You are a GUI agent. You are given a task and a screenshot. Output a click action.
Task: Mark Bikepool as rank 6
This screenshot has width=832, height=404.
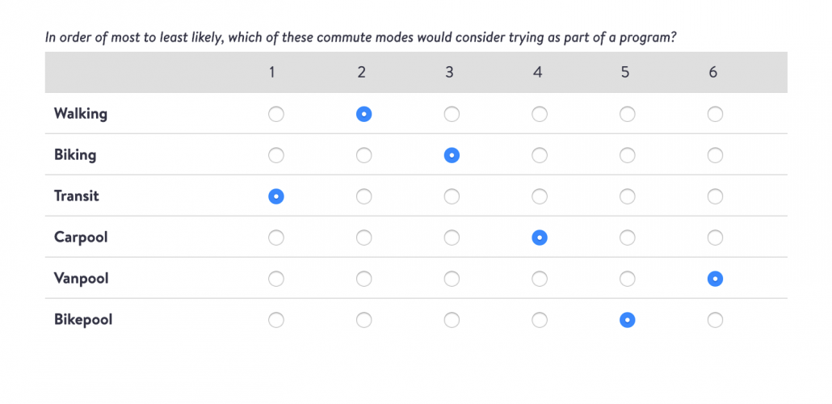pos(715,320)
